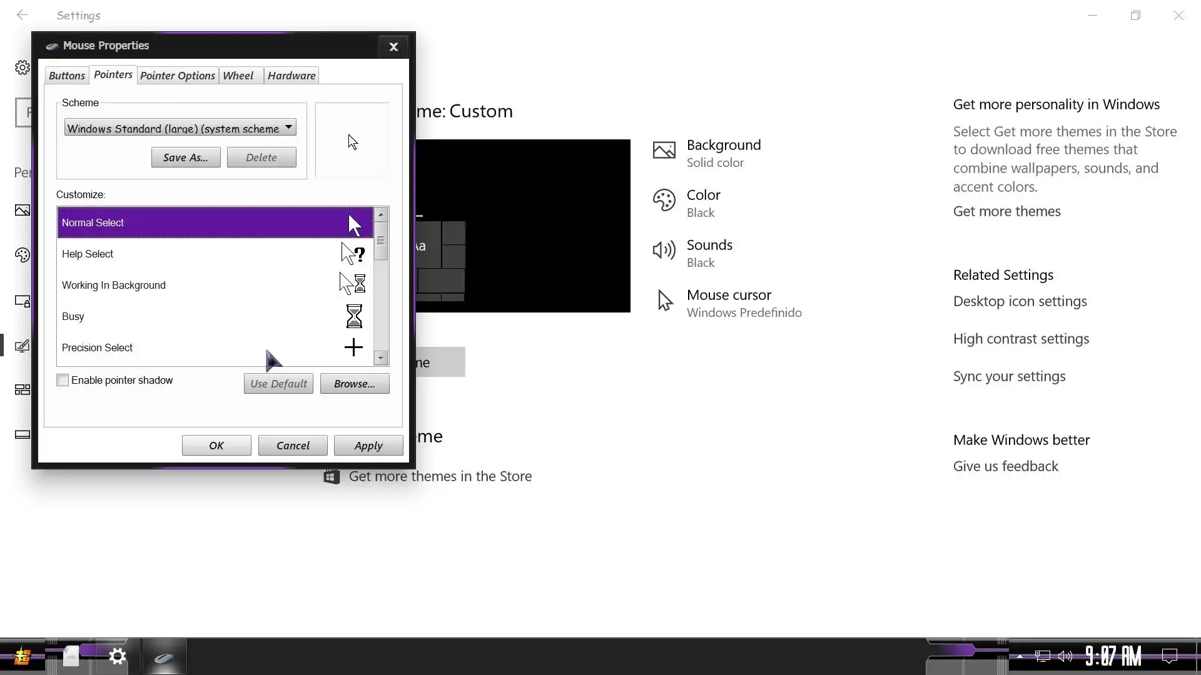
Task: Enable pointer shadow checkbox
Action: 63,380
